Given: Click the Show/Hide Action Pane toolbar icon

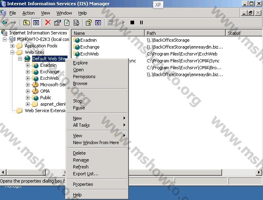Looking at the screenshot, I should 98,22.
